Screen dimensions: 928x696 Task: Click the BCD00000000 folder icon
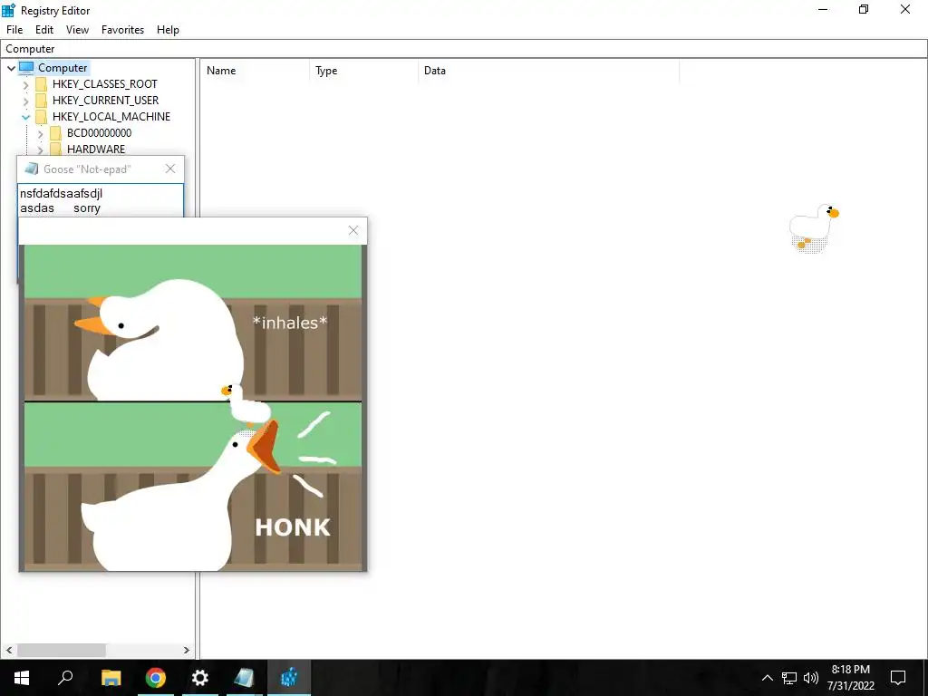[x=55, y=132]
